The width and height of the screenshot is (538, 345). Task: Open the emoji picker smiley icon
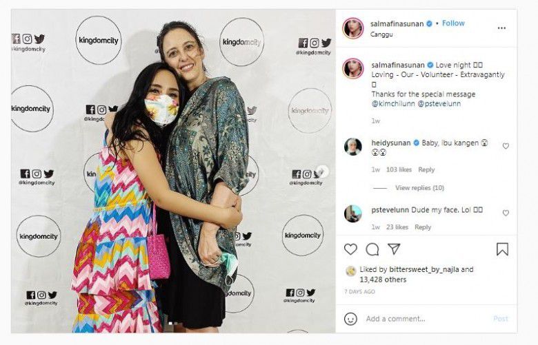350,319
